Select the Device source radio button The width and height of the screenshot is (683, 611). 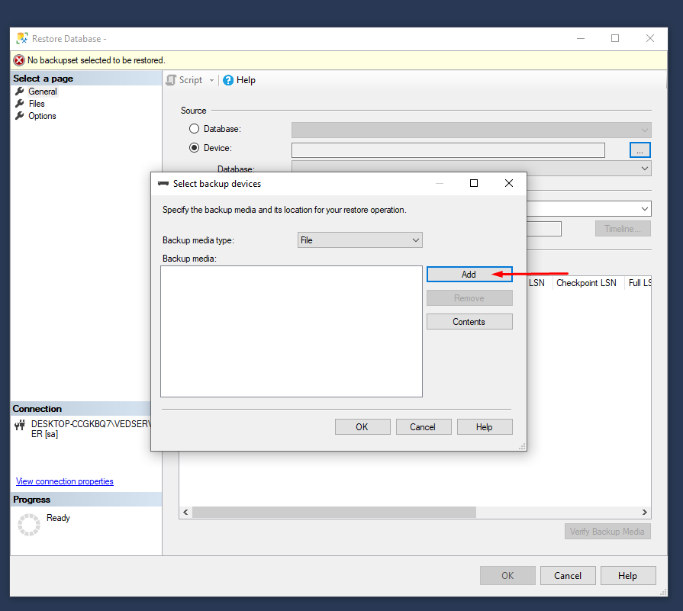(x=194, y=148)
